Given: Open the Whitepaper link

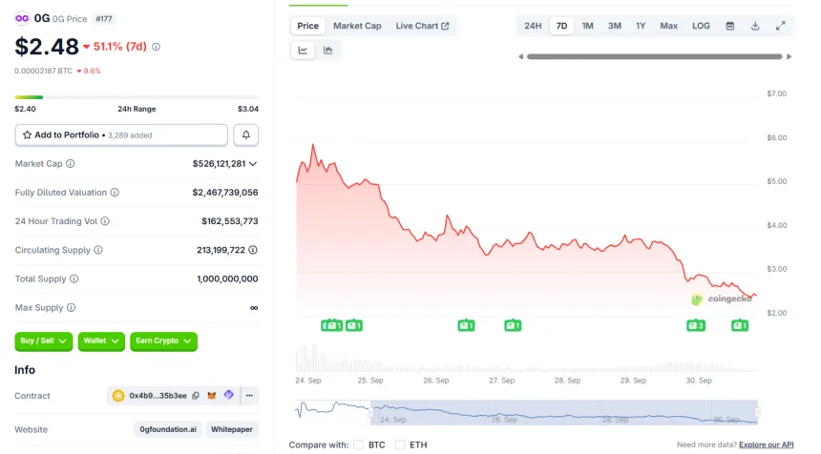Looking at the screenshot, I should [232, 429].
